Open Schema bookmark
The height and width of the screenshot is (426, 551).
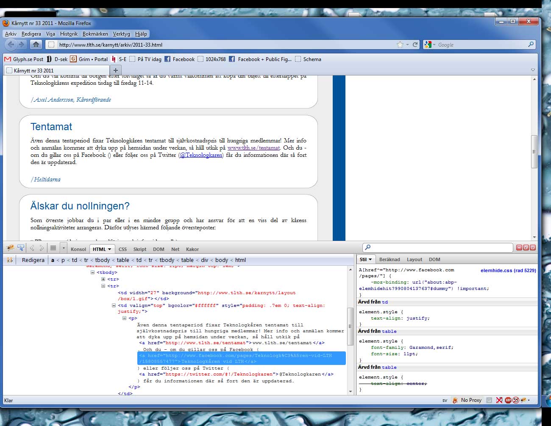(308, 59)
